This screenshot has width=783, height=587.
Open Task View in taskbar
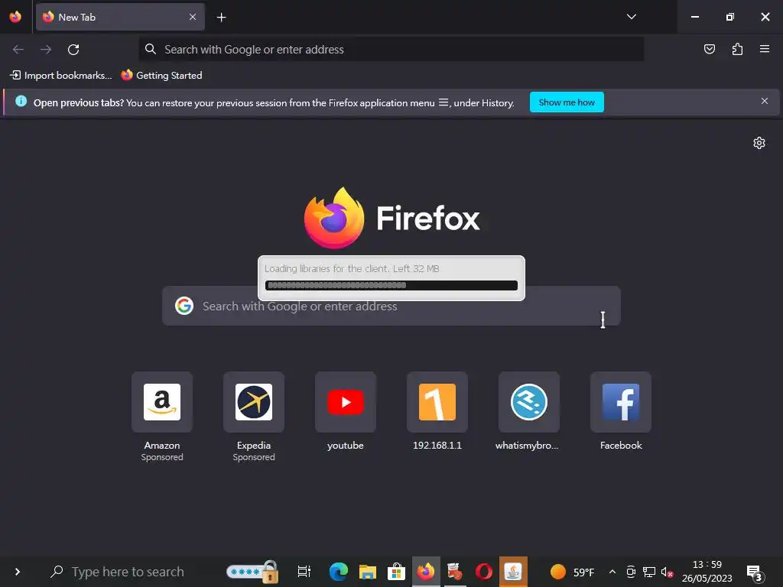click(304, 572)
